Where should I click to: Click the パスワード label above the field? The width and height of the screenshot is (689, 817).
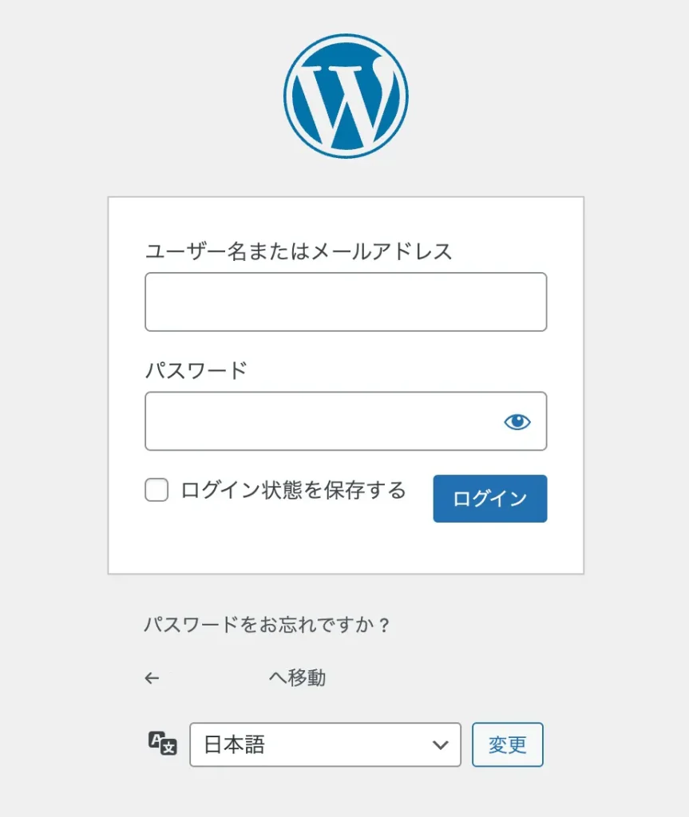click(x=196, y=370)
